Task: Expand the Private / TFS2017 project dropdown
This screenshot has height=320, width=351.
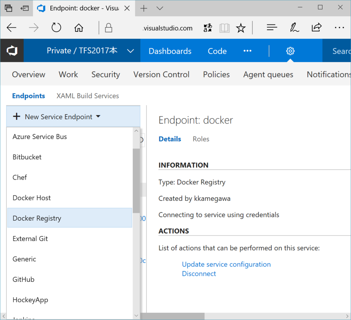Action: point(131,51)
